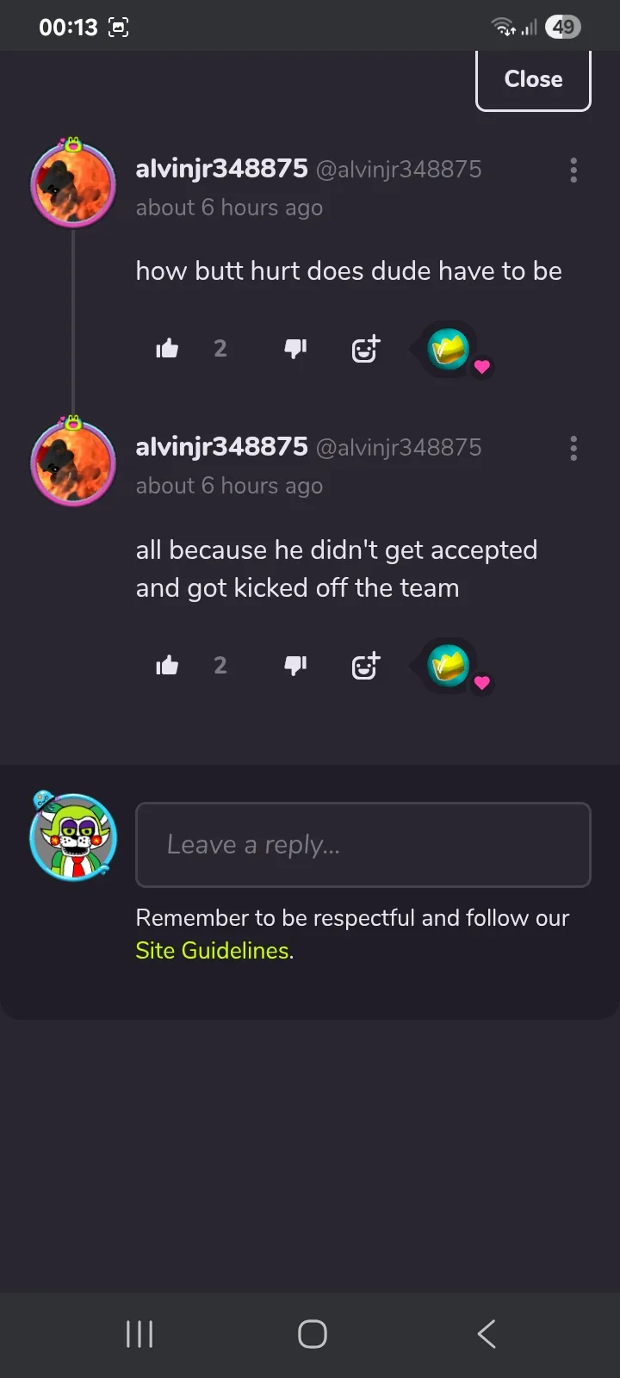This screenshot has width=620, height=1378.
Task: Dislike the "kicked off the team" comment
Action: [295, 665]
